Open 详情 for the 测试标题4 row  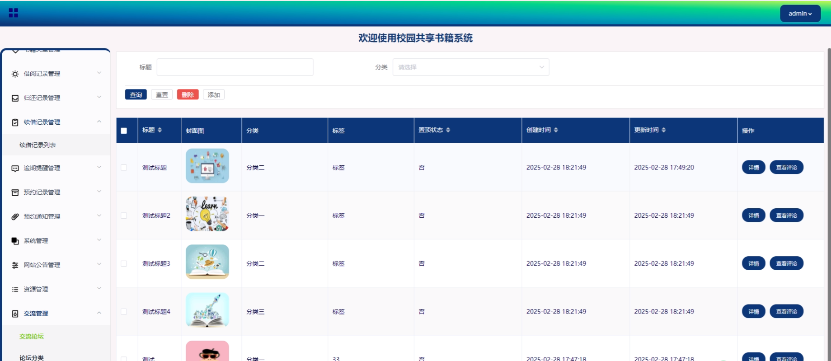tap(754, 312)
